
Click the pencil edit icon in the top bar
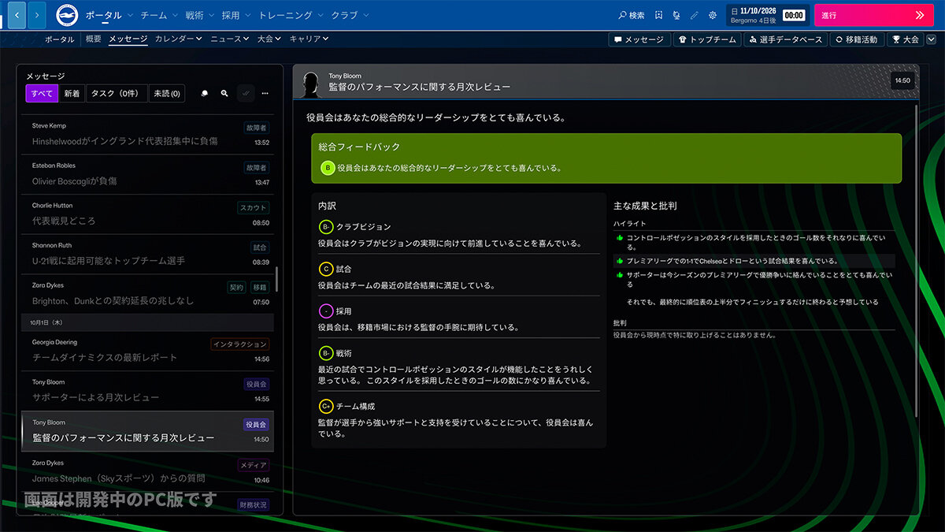[x=694, y=15]
